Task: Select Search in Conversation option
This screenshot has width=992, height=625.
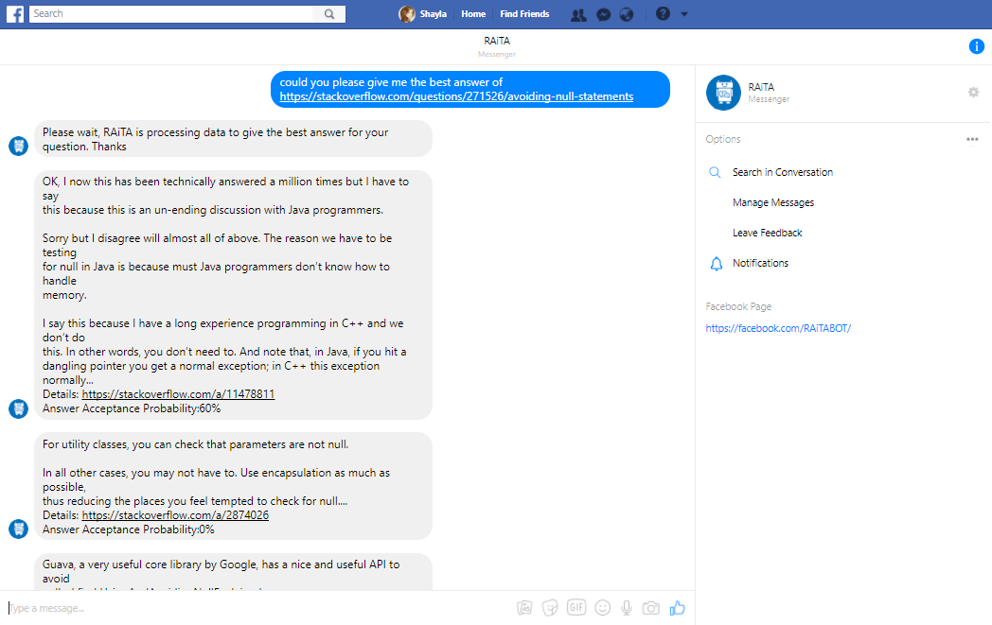Action: pos(783,172)
